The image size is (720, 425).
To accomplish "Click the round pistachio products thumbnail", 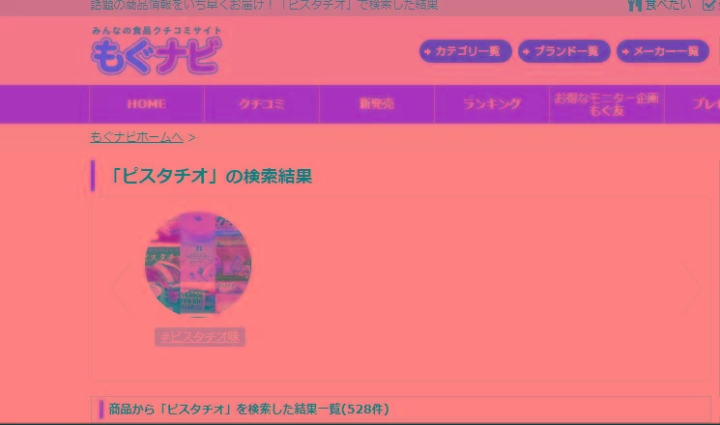I will [x=198, y=265].
